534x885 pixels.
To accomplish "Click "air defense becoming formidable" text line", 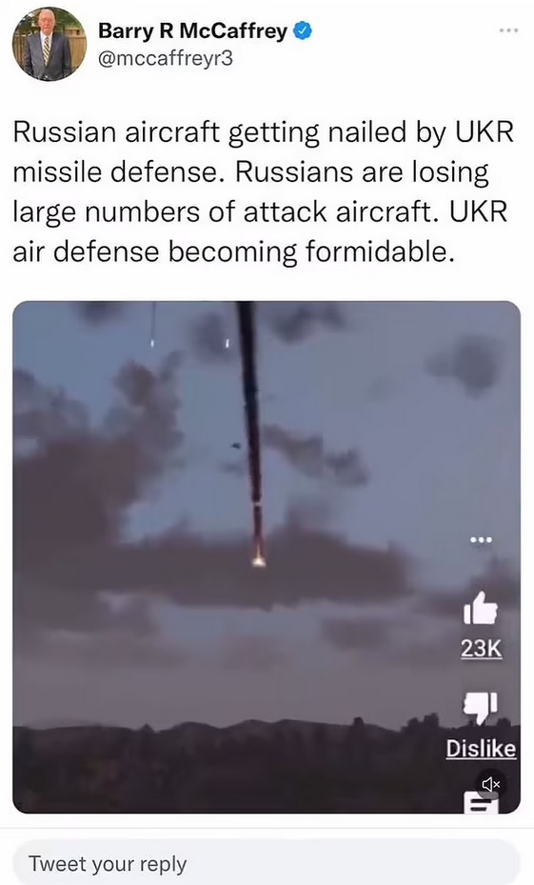I will coord(233,251).
